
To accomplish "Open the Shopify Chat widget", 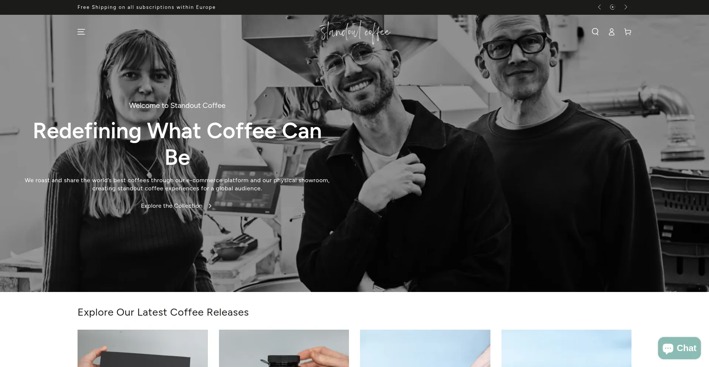I will [679, 348].
